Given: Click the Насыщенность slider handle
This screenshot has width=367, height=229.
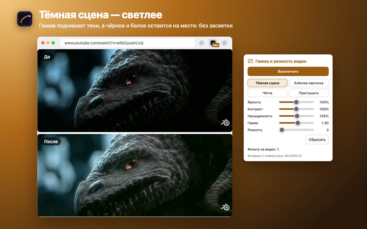Looking at the screenshot, I should pyautogui.click(x=297, y=116).
